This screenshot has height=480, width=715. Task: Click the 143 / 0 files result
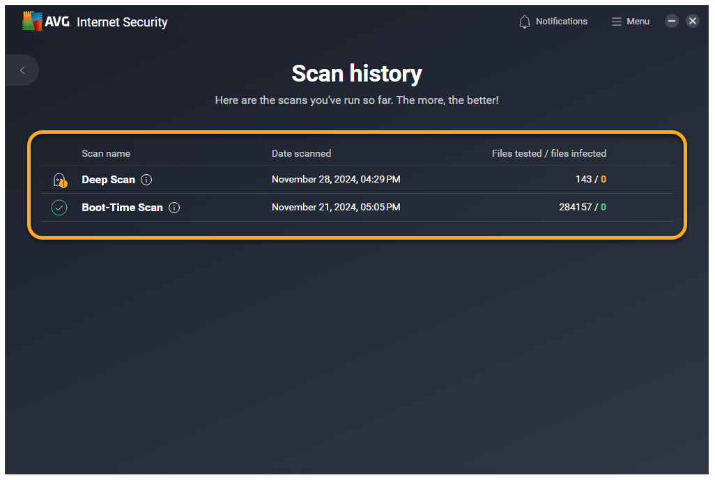click(x=590, y=180)
